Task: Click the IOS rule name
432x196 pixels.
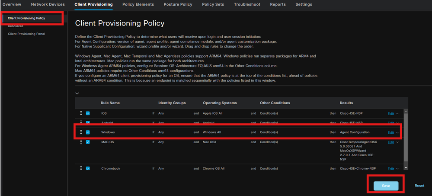Action: [x=104, y=113]
